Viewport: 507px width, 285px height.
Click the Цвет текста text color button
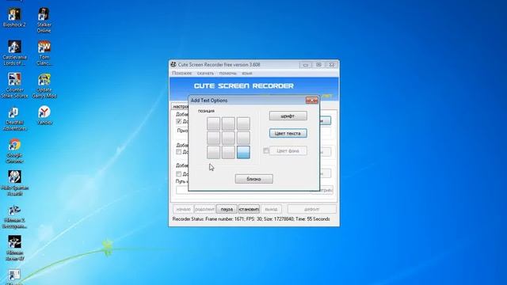tap(288, 133)
